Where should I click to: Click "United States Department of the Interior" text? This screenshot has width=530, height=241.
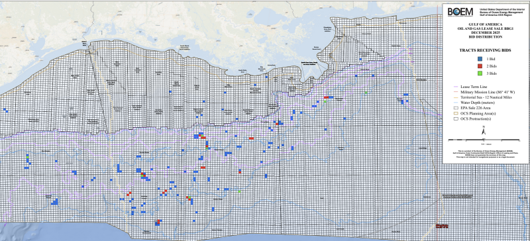(x=502, y=9)
